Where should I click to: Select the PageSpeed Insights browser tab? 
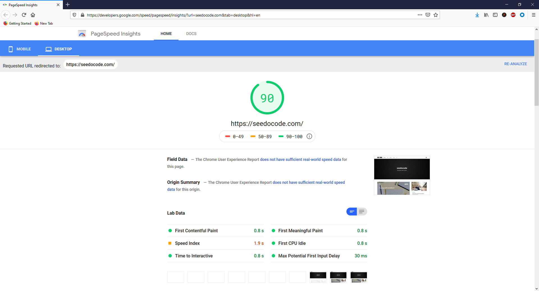[x=31, y=5]
